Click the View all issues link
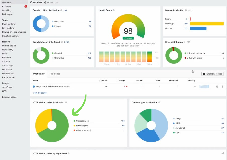The image size is (227, 160). point(40,93)
